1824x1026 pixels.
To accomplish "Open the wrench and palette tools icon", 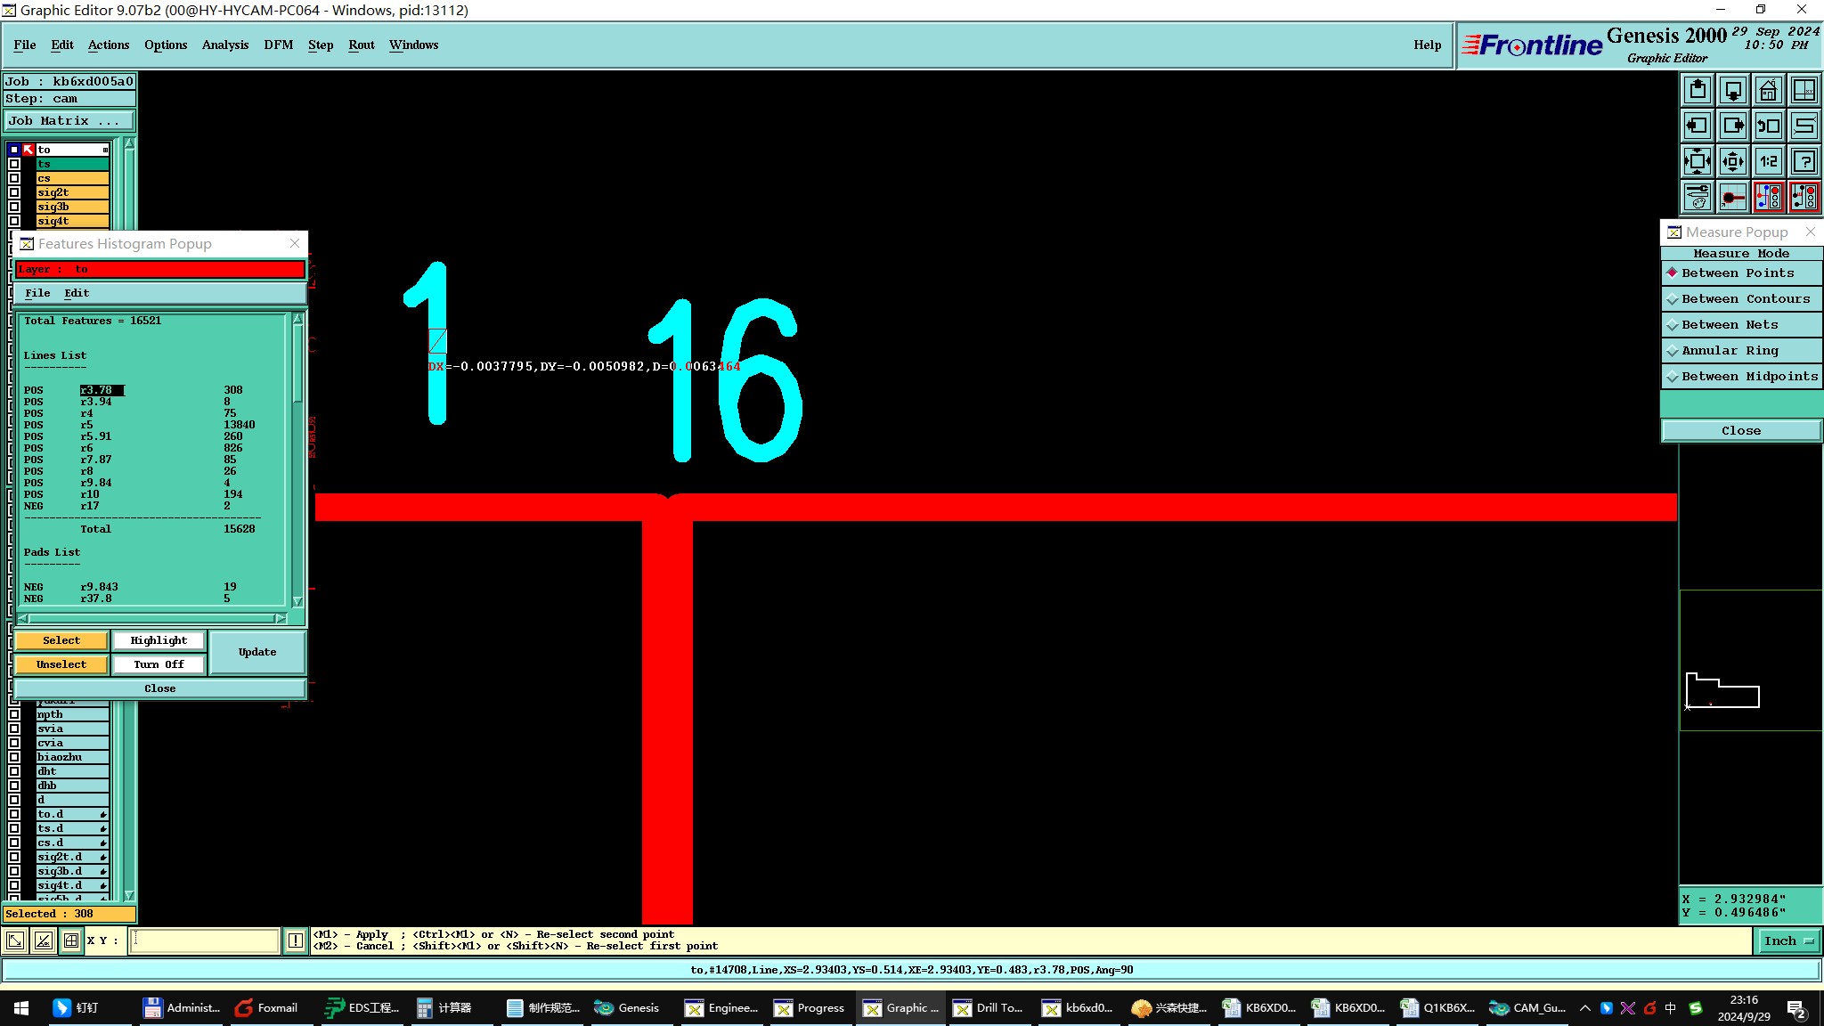I will [1698, 197].
